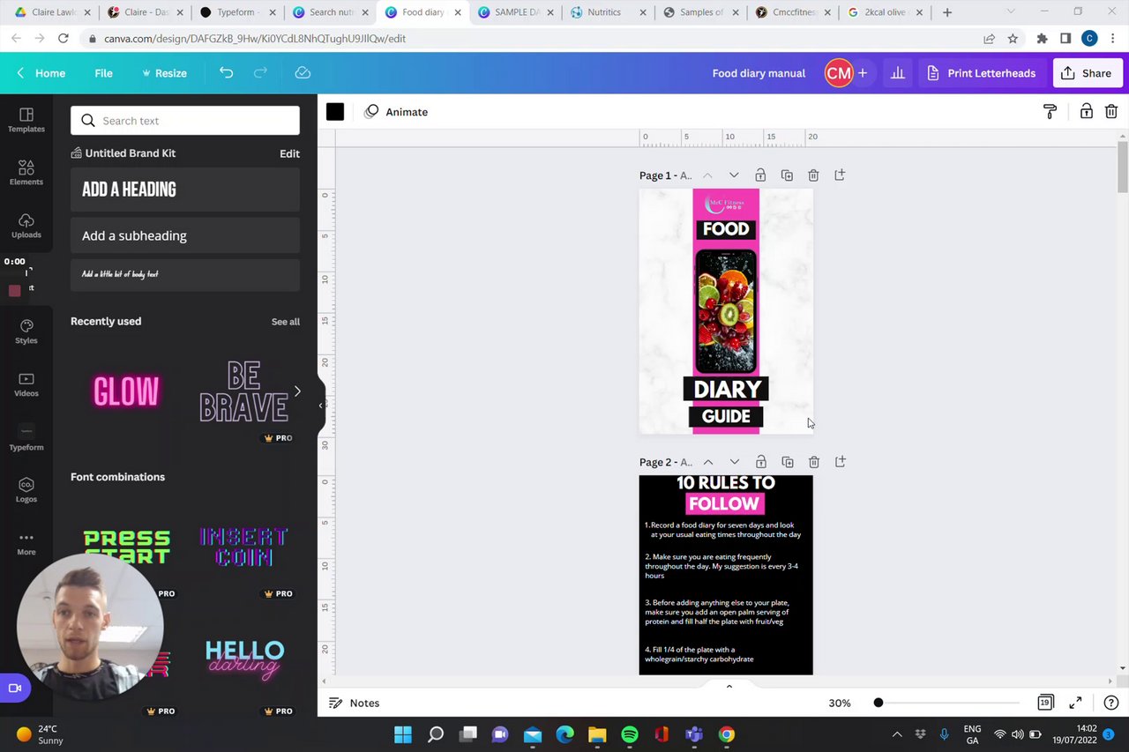The height and width of the screenshot is (752, 1129).
Task: Expand the pages drawer chevron at bottom
Action: [729, 686]
